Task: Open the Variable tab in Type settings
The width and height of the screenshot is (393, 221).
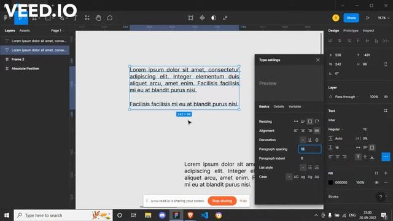Action: coord(295,106)
